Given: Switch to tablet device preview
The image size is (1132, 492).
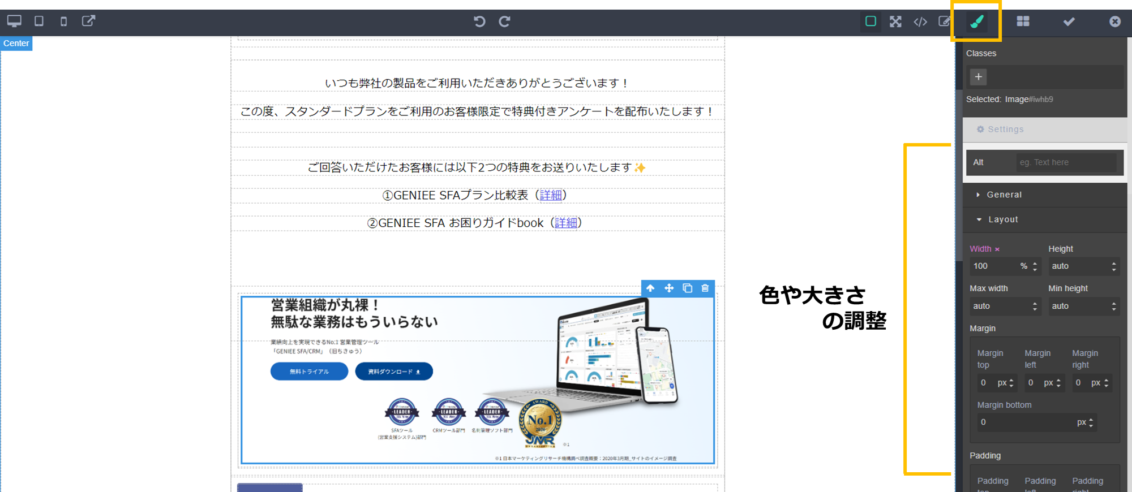Looking at the screenshot, I should (x=39, y=21).
